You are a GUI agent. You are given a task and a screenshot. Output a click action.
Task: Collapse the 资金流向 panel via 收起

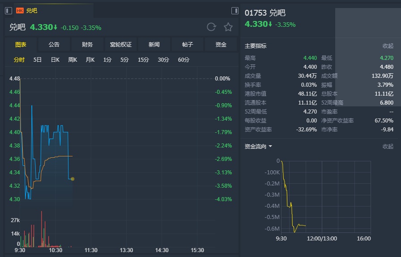388,147
